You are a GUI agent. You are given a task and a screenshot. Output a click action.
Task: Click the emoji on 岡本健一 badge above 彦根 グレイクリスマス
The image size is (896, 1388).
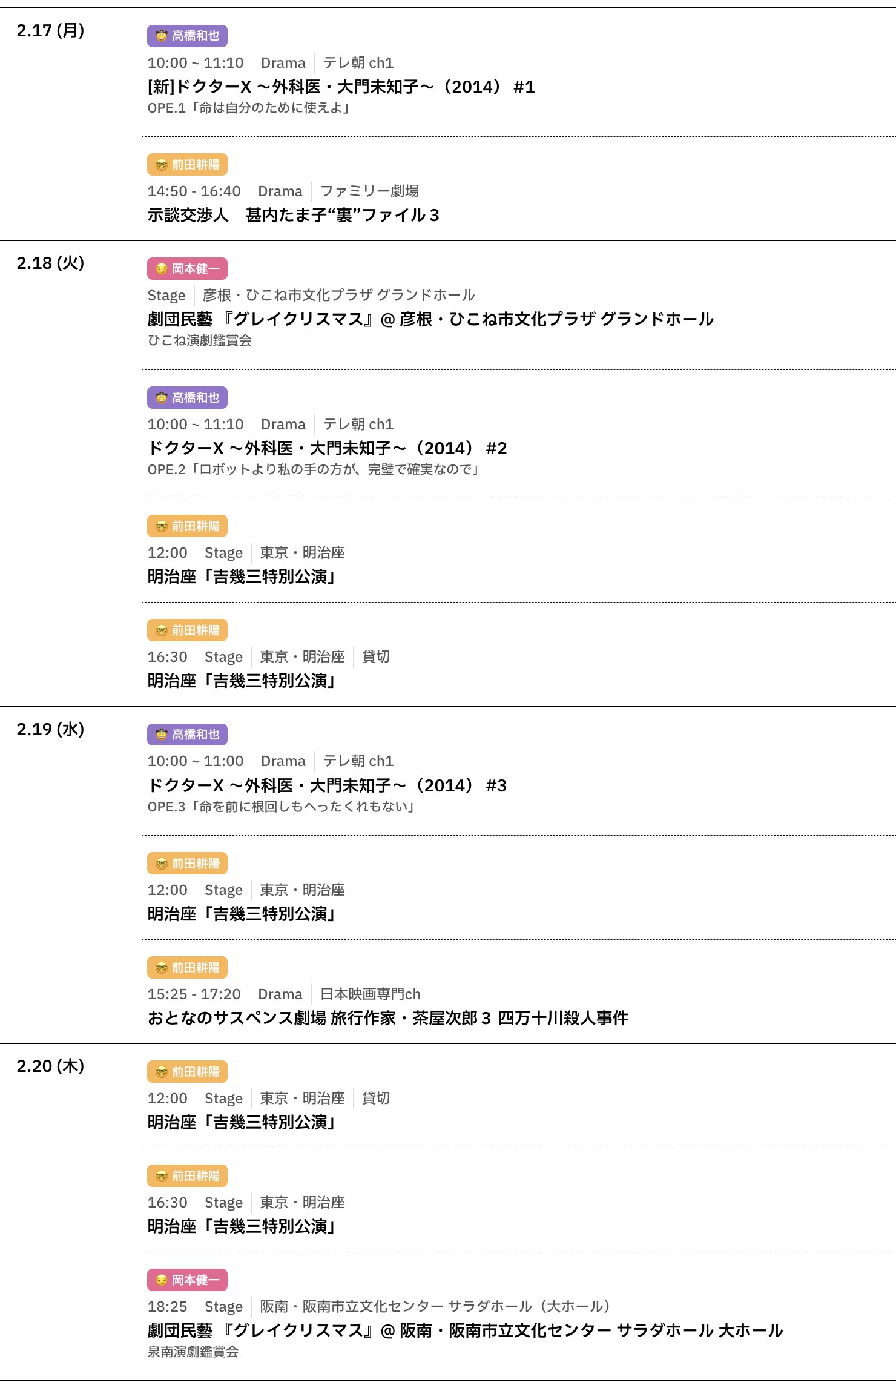pyautogui.click(x=161, y=269)
